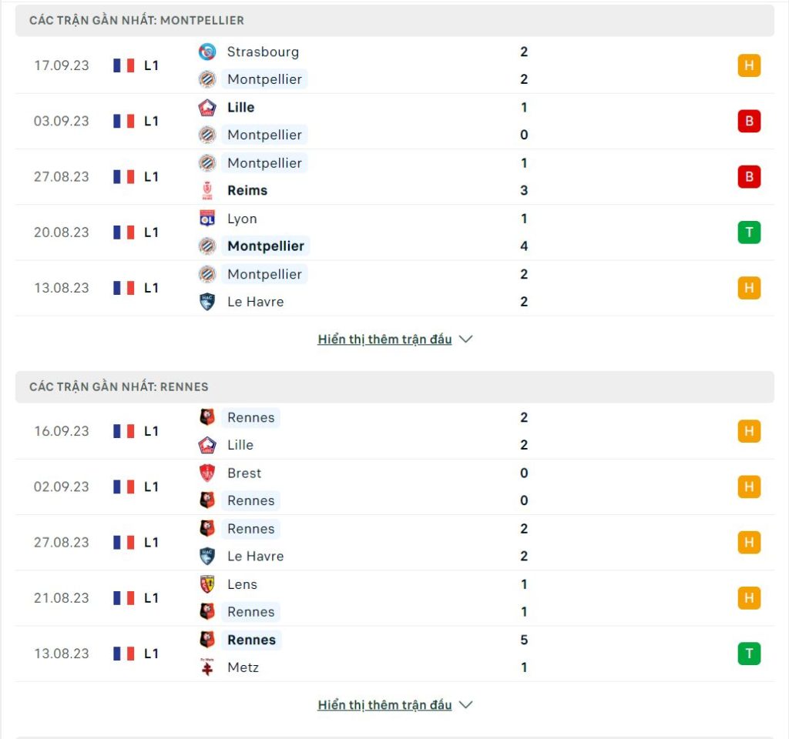This screenshot has width=789, height=739.
Task: Expand more Montpellier matches chevron
Action: point(466,339)
